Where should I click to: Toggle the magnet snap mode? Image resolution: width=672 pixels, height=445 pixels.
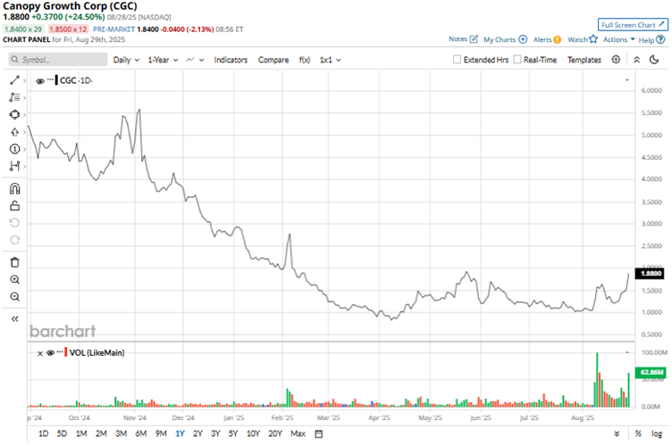[14, 189]
